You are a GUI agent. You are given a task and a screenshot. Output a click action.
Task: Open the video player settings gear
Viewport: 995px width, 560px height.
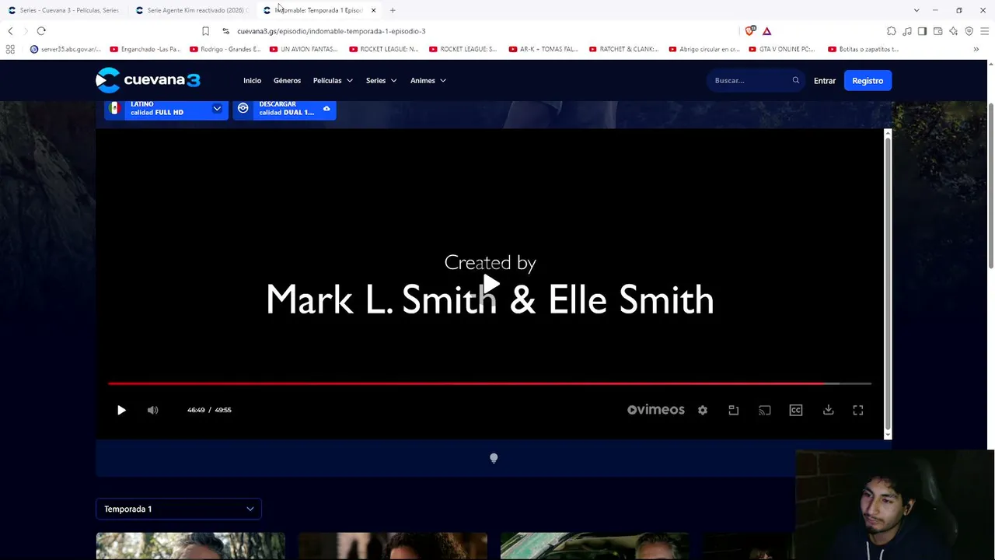point(703,410)
